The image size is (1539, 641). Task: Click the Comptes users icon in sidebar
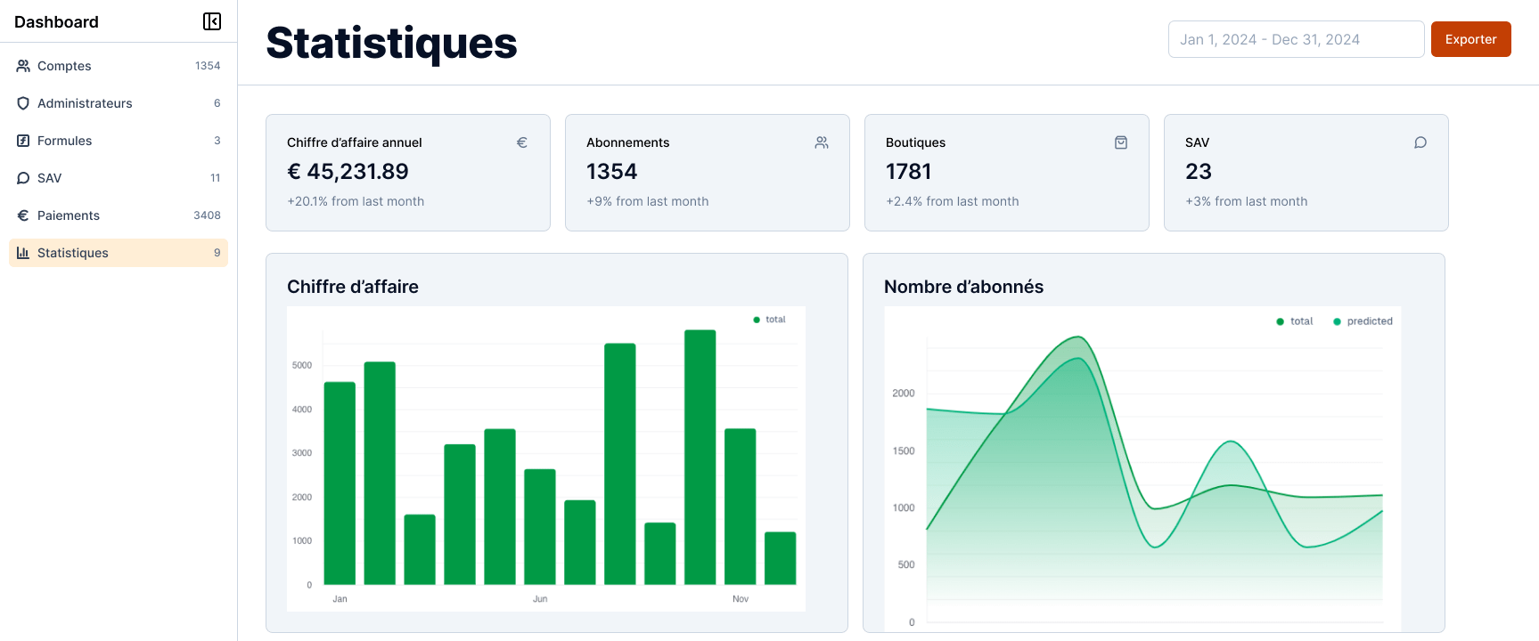(23, 66)
